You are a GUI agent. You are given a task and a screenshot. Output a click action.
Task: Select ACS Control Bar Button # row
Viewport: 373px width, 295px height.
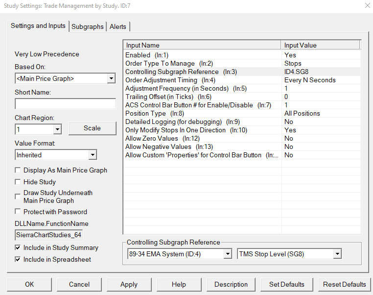242,105
